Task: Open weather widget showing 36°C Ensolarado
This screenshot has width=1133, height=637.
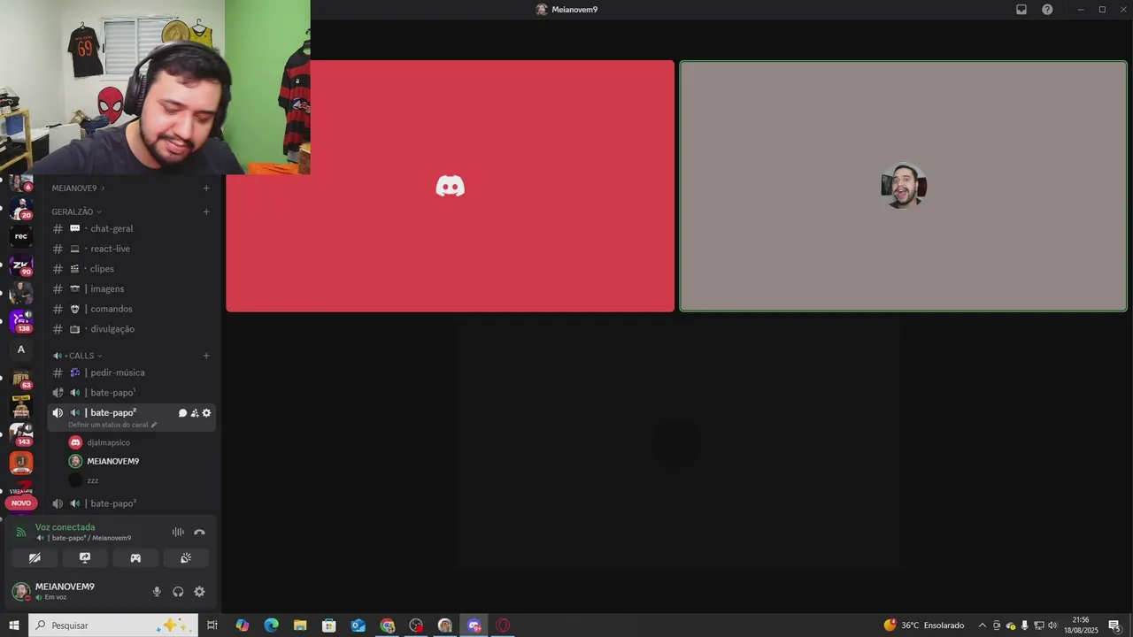Action: (924, 625)
